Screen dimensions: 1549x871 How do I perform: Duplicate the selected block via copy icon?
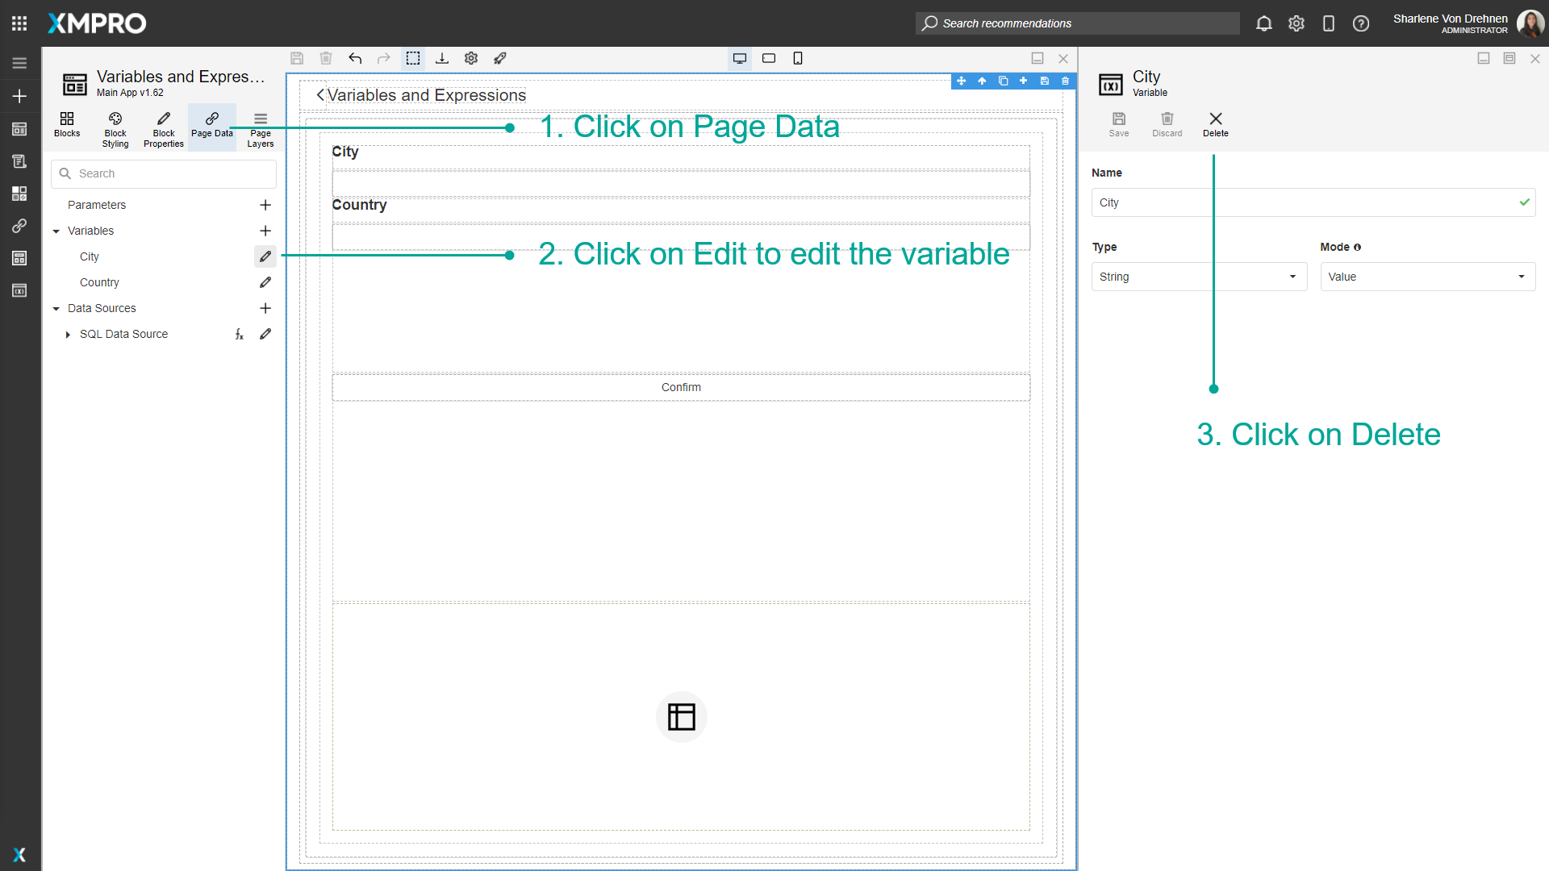(1003, 81)
